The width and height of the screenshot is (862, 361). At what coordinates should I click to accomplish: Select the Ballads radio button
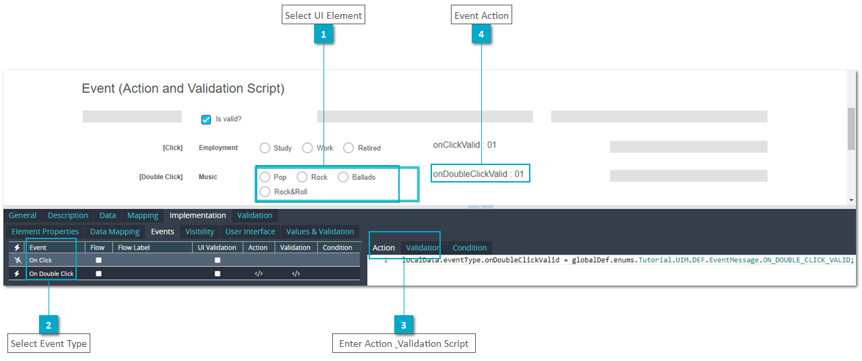coord(343,177)
